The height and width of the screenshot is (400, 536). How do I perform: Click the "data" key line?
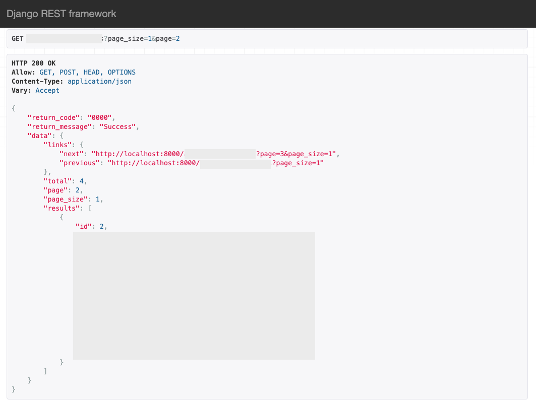point(45,136)
